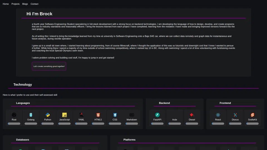267x150 pixels.
Task: Click the Rust skill level bar
Action: (x=14, y=124)
